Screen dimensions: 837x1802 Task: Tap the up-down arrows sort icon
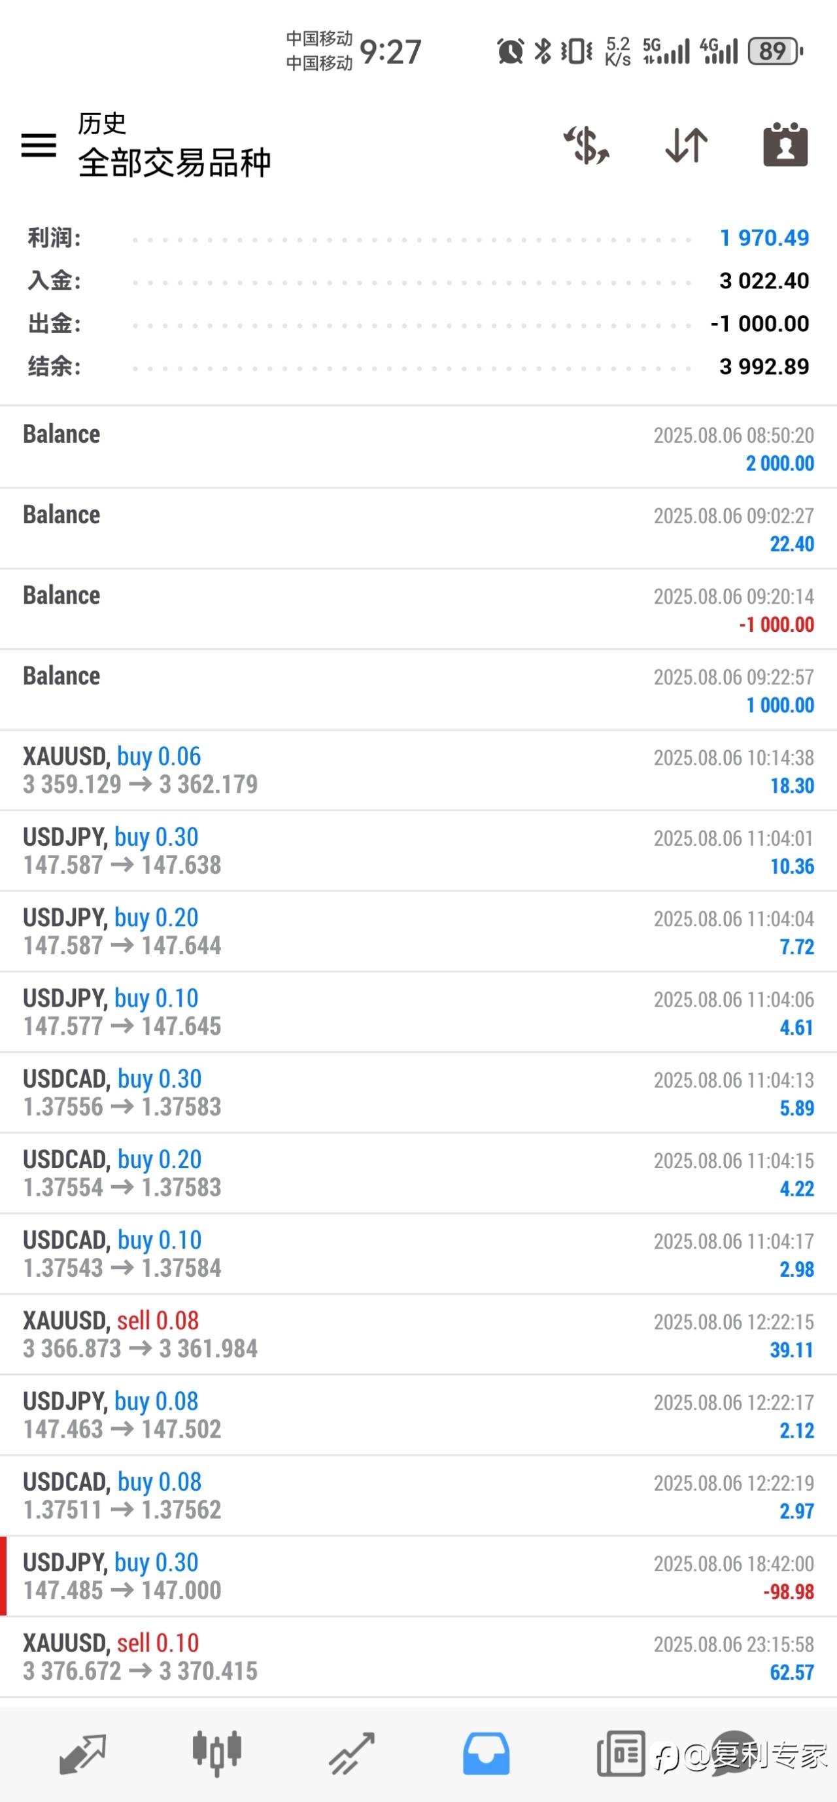(686, 145)
